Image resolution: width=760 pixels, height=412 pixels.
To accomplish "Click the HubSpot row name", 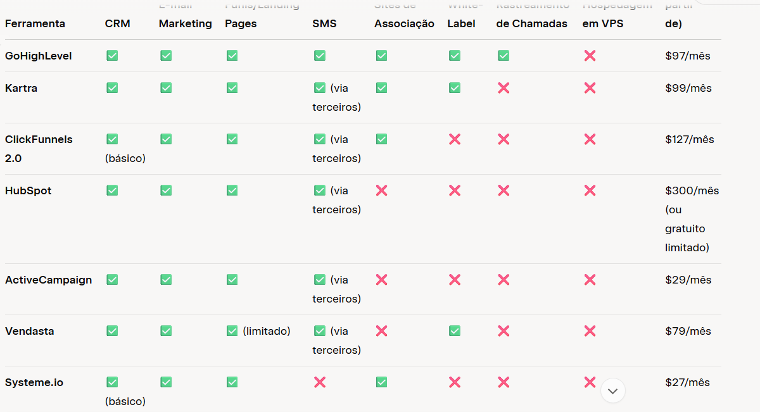I will click(28, 190).
